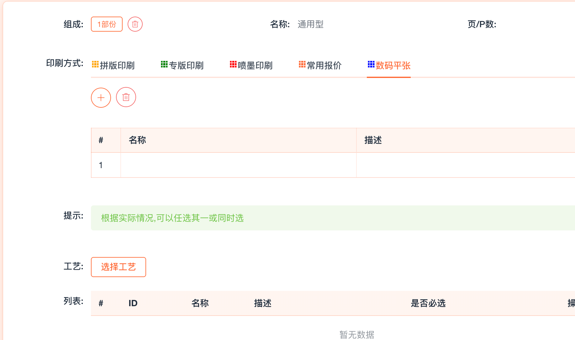The image size is (575, 340).
Task: Click the blue grid icon of 数码平张
Action: coord(371,64)
